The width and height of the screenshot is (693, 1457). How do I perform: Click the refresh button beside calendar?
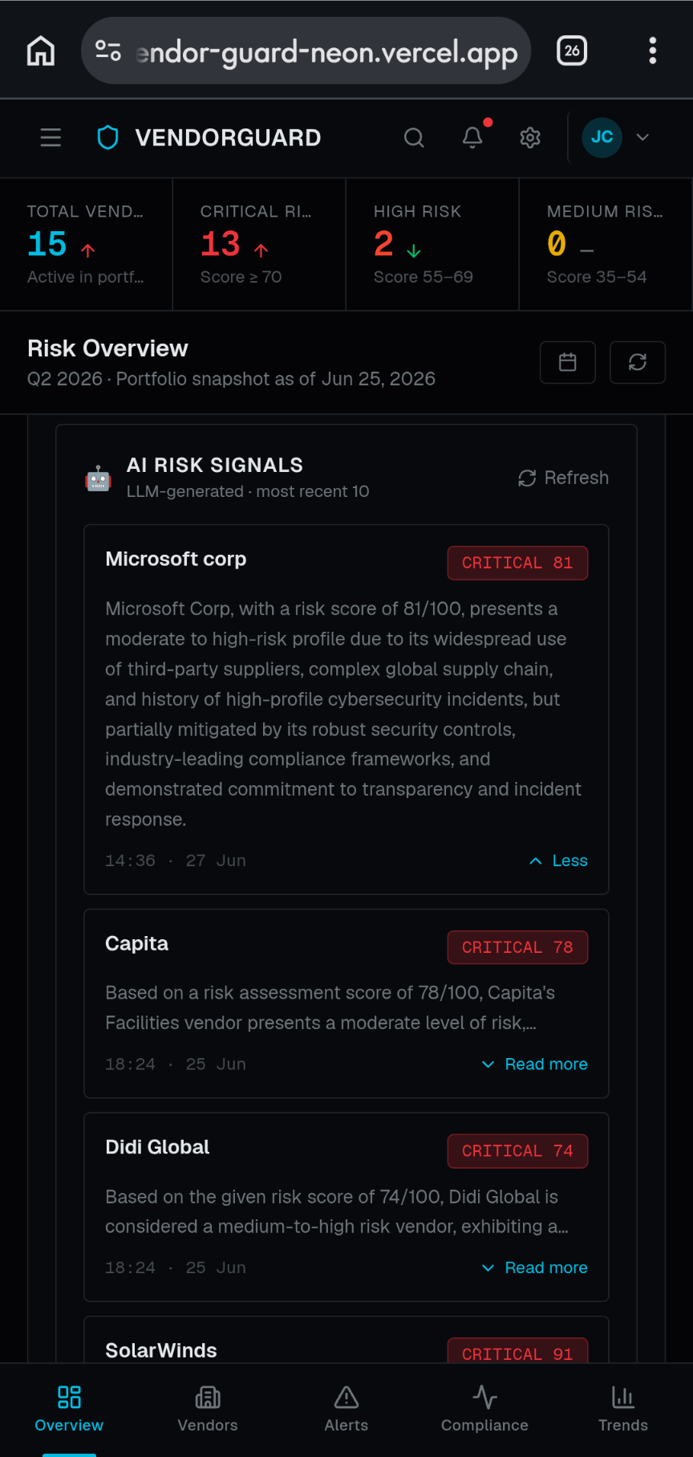pos(638,362)
